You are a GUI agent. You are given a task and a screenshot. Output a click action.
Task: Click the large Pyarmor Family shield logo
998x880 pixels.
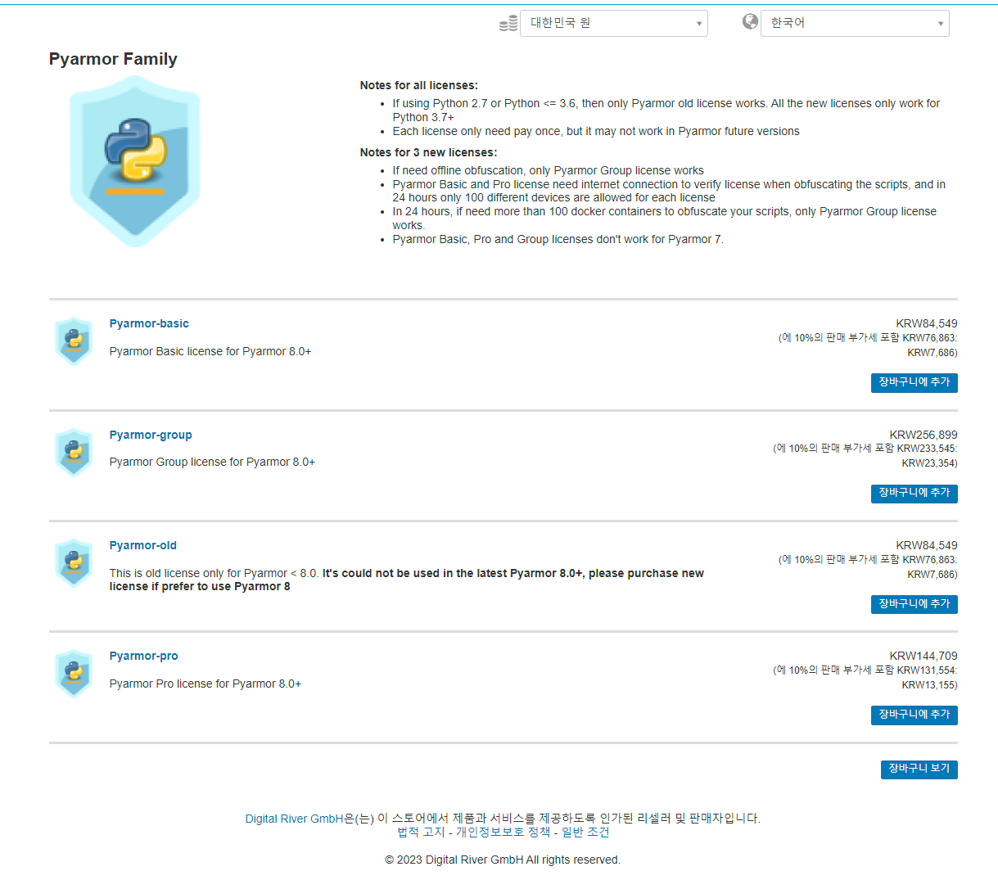135,161
